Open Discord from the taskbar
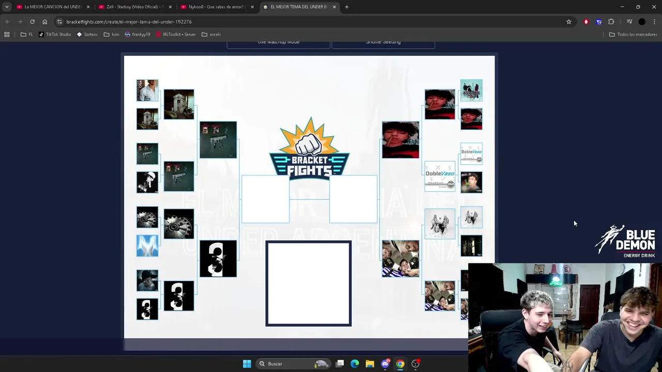 click(x=385, y=364)
